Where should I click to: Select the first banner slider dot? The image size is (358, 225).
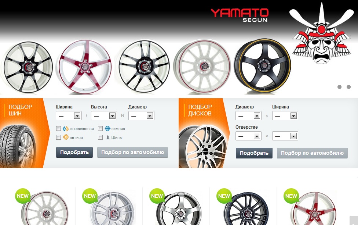(x=339, y=87)
